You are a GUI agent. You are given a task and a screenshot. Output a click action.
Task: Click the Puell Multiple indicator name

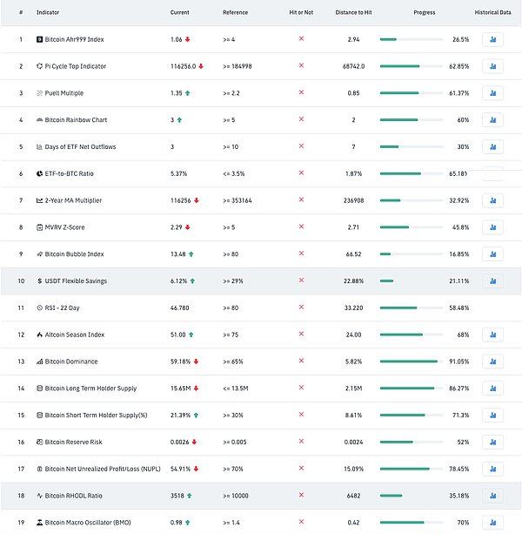point(64,93)
